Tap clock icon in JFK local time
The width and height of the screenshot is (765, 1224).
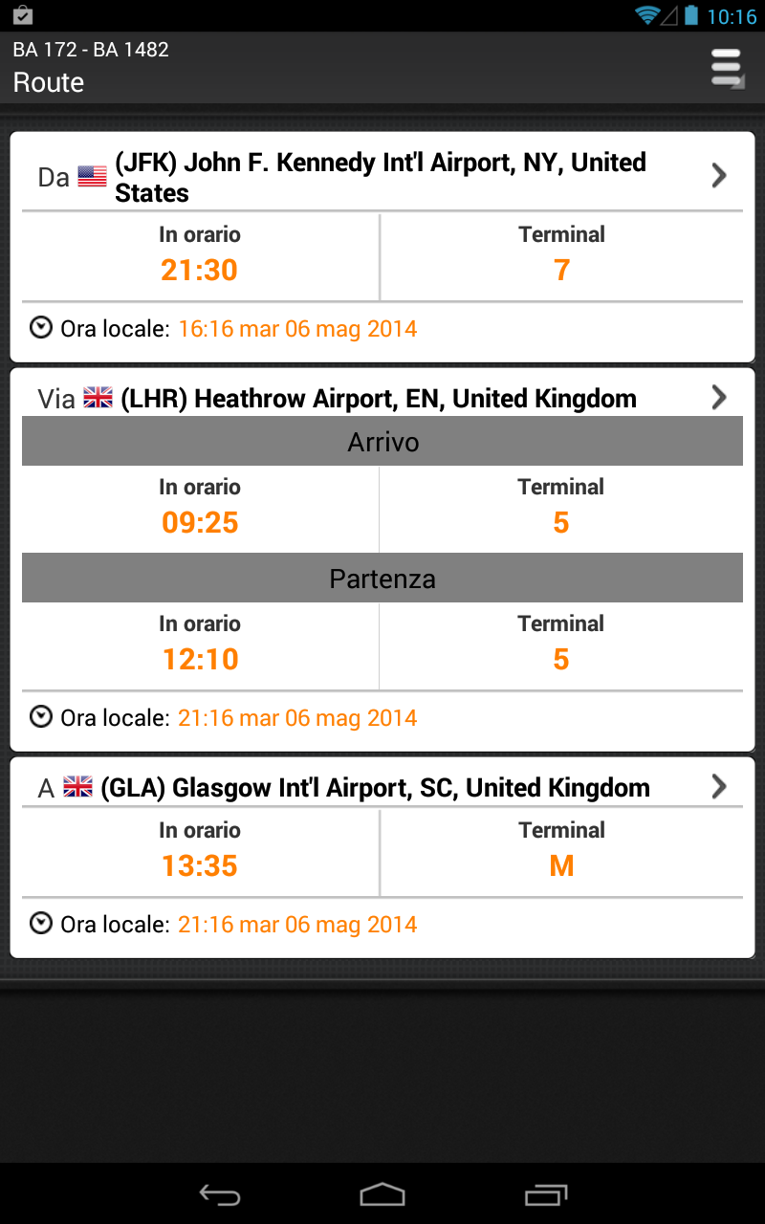tap(41, 328)
